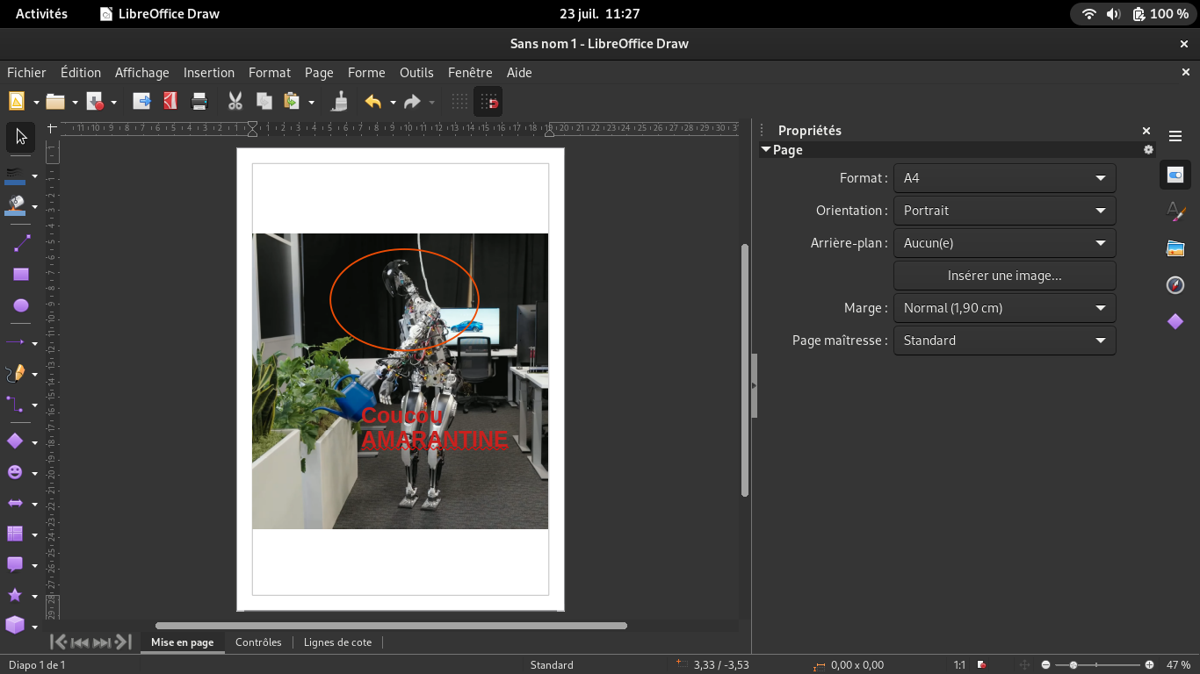Viewport: 1200px width, 674px height.
Task: Open the Paste options dropdown arrow
Action: coord(311,103)
